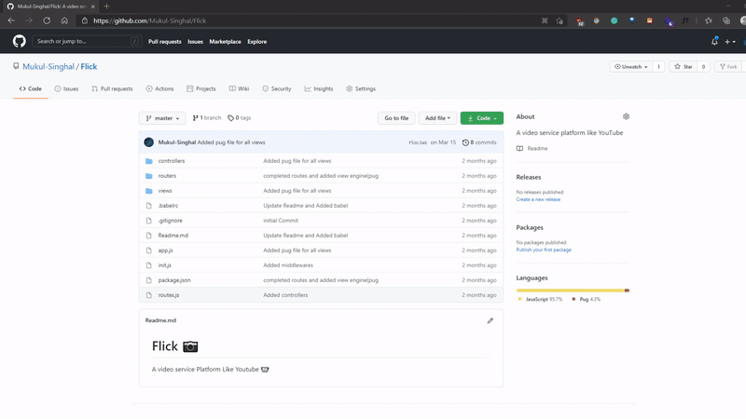The image size is (746, 419).
Task: Open the master branch dropdown
Action: pos(162,118)
